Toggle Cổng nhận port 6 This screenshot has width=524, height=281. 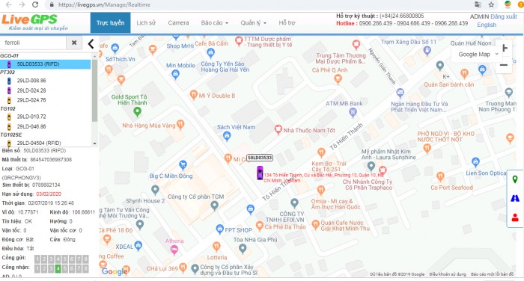click(72, 268)
